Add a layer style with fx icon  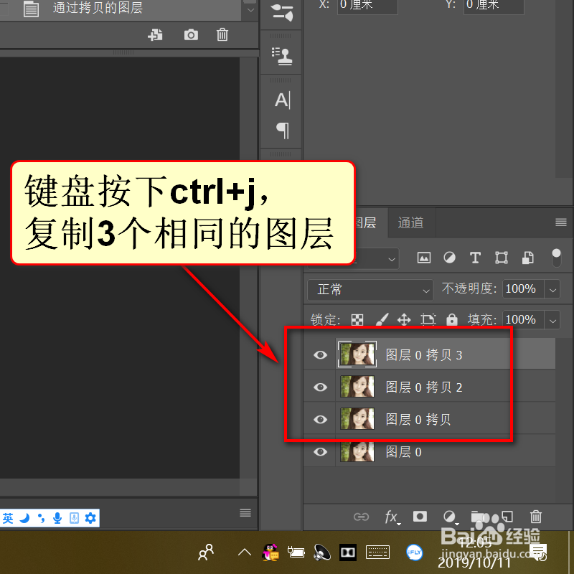(x=392, y=517)
